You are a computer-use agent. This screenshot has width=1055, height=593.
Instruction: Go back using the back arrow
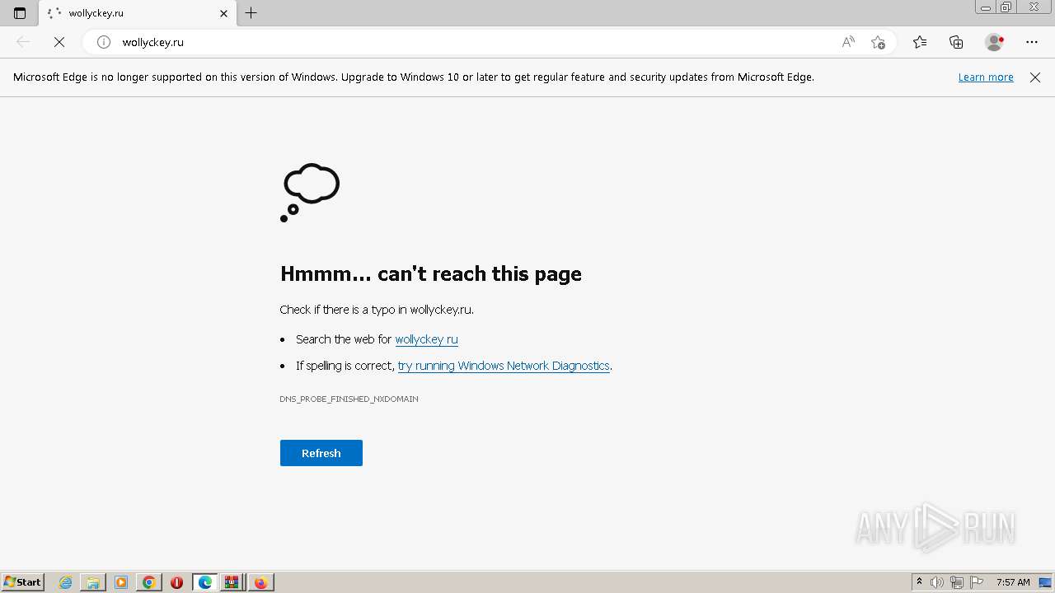[23, 42]
